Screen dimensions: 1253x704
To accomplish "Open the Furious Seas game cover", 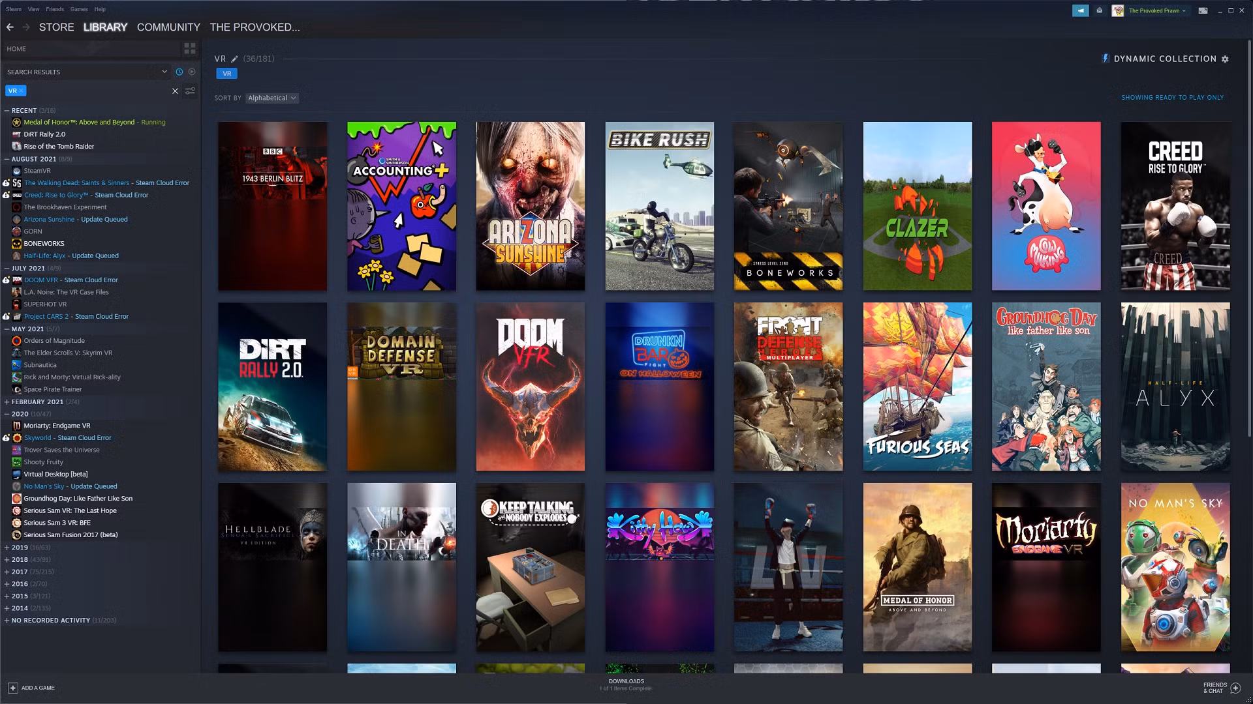I will (x=918, y=387).
